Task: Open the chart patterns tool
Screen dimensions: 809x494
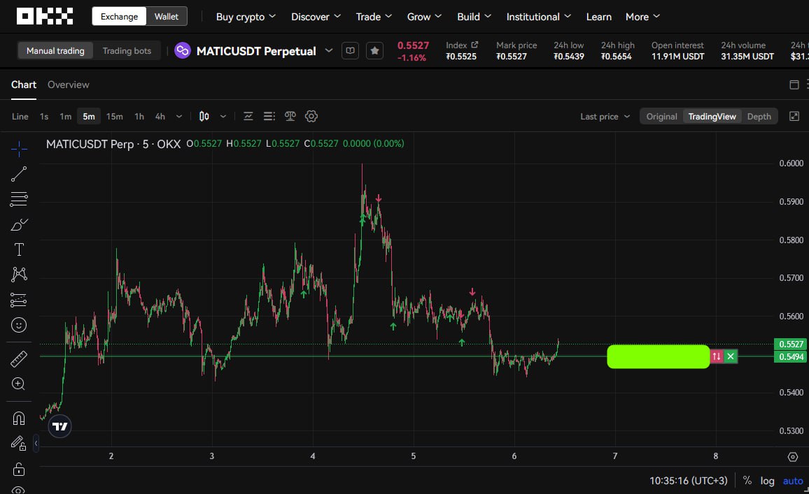Action: (19, 274)
